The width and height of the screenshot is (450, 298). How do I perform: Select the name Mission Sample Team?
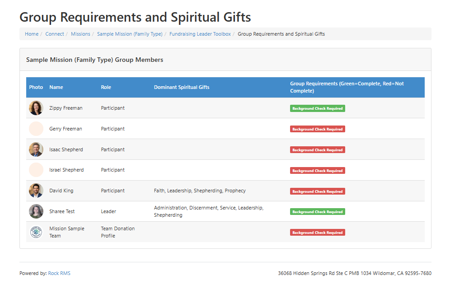(67, 232)
